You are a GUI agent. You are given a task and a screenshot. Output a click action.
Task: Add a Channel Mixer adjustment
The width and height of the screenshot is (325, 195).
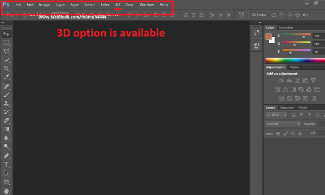pyautogui.click(x=309, y=89)
